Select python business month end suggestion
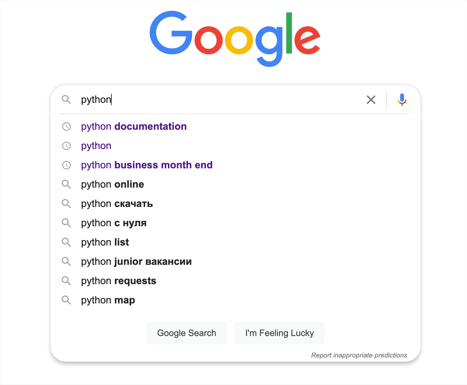The image size is (467, 385). pyautogui.click(x=147, y=165)
